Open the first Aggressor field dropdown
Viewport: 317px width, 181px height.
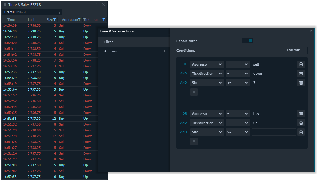207,64
